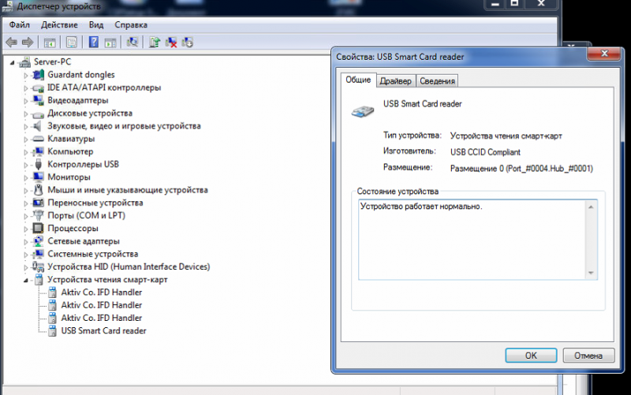Click the Guardant dongles category icon

pyautogui.click(x=38, y=75)
